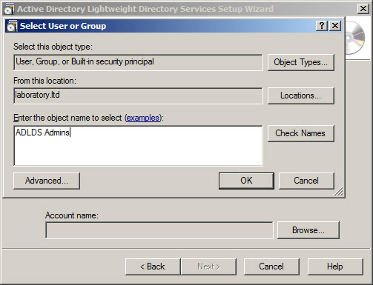The image size is (373, 285).
Task: Click the object type field
Action: pyautogui.click(x=138, y=62)
